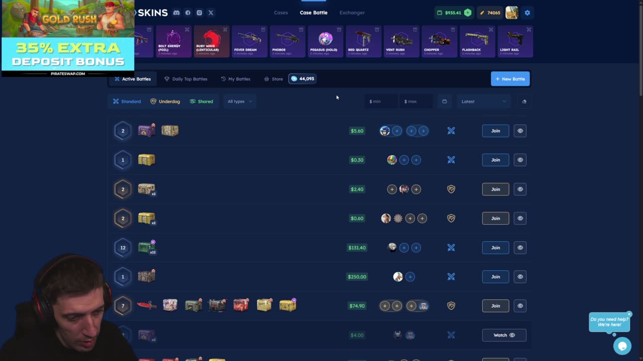Join the $0.30 battle
The width and height of the screenshot is (643, 361).
click(x=495, y=160)
